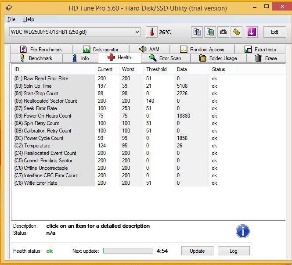The height and width of the screenshot is (265, 292).
Task: Switch to the Extra tests tab
Action: 260,49
